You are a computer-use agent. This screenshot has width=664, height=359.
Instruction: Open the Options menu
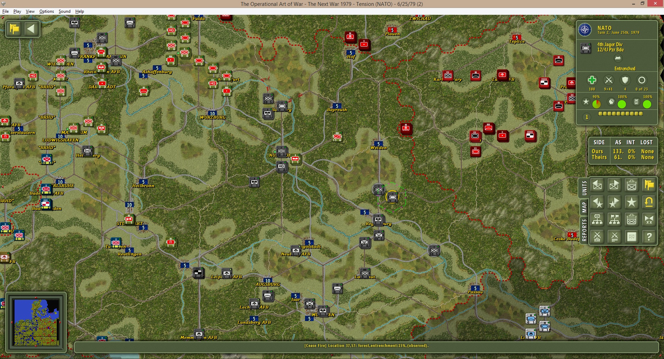coord(47,11)
